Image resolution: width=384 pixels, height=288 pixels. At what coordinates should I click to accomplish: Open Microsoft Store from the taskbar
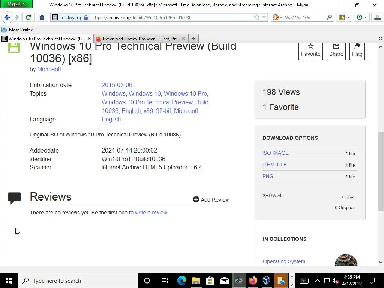pyautogui.click(x=210, y=280)
